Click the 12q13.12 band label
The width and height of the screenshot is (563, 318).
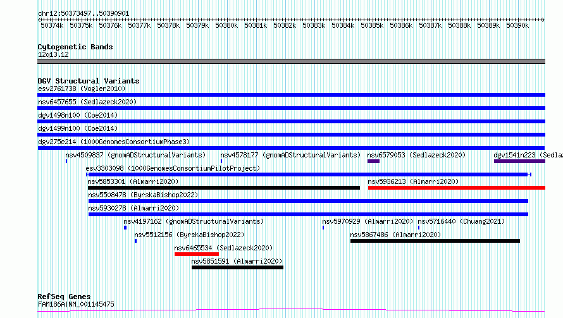(53, 54)
